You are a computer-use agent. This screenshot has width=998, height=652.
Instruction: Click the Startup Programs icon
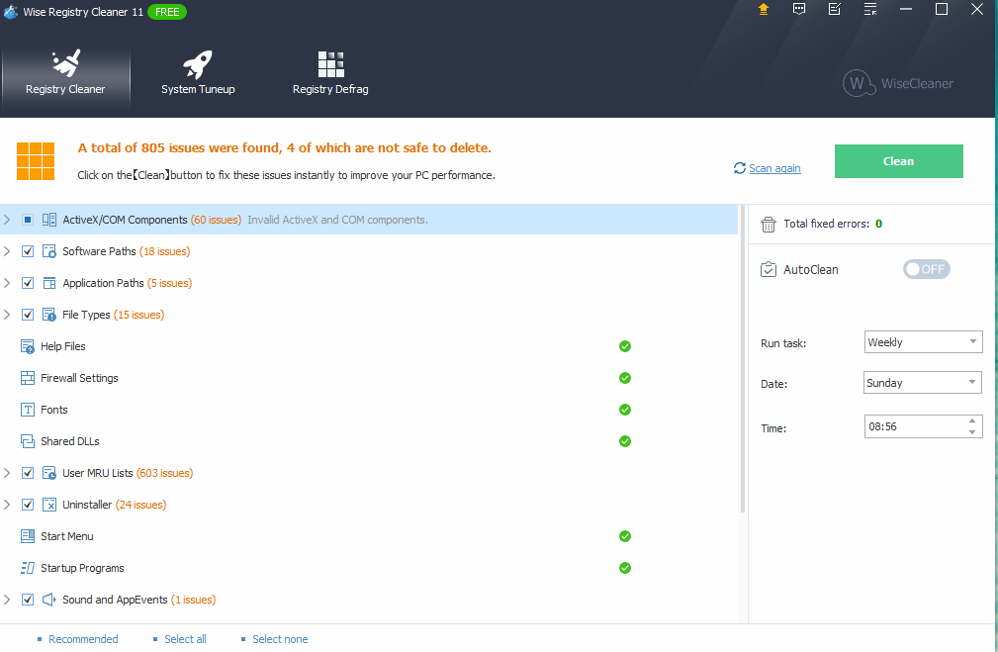pos(28,568)
